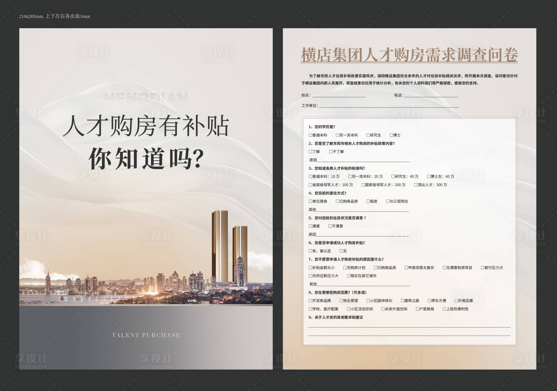Check the 研究生：40万 box
Viewport: 557px width, 391px height.
click(x=393, y=176)
